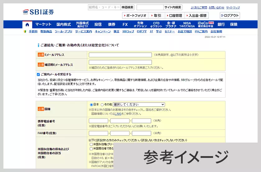Open the マーケット tab

(43, 24)
